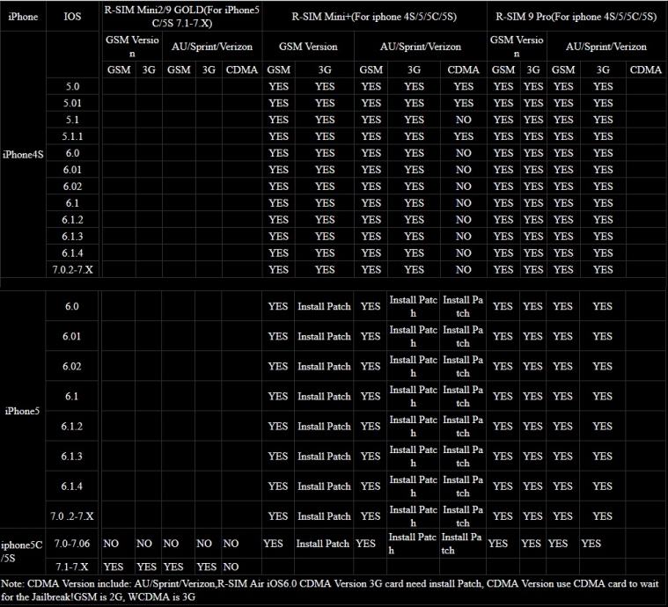Select the "R-SIM 9 Pro" header cell
The width and height of the screenshot is (668, 607).
pyautogui.click(x=576, y=17)
